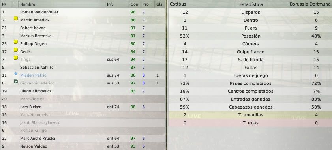Select the red T. rojas row
The height and width of the screenshot is (150, 332).
[x=250, y=123]
